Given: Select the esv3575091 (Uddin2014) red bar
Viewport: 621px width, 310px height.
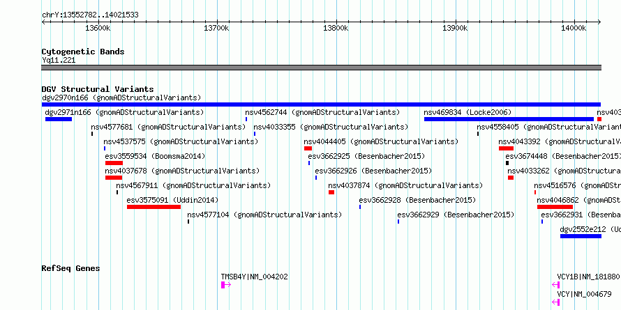Looking at the screenshot, I should click(x=154, y=207).
